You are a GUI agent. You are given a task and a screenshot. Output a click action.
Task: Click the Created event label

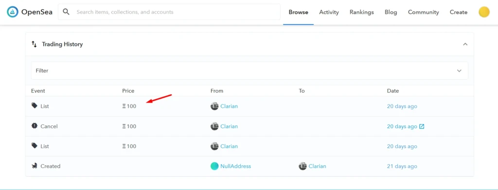[x=51, y=166]
